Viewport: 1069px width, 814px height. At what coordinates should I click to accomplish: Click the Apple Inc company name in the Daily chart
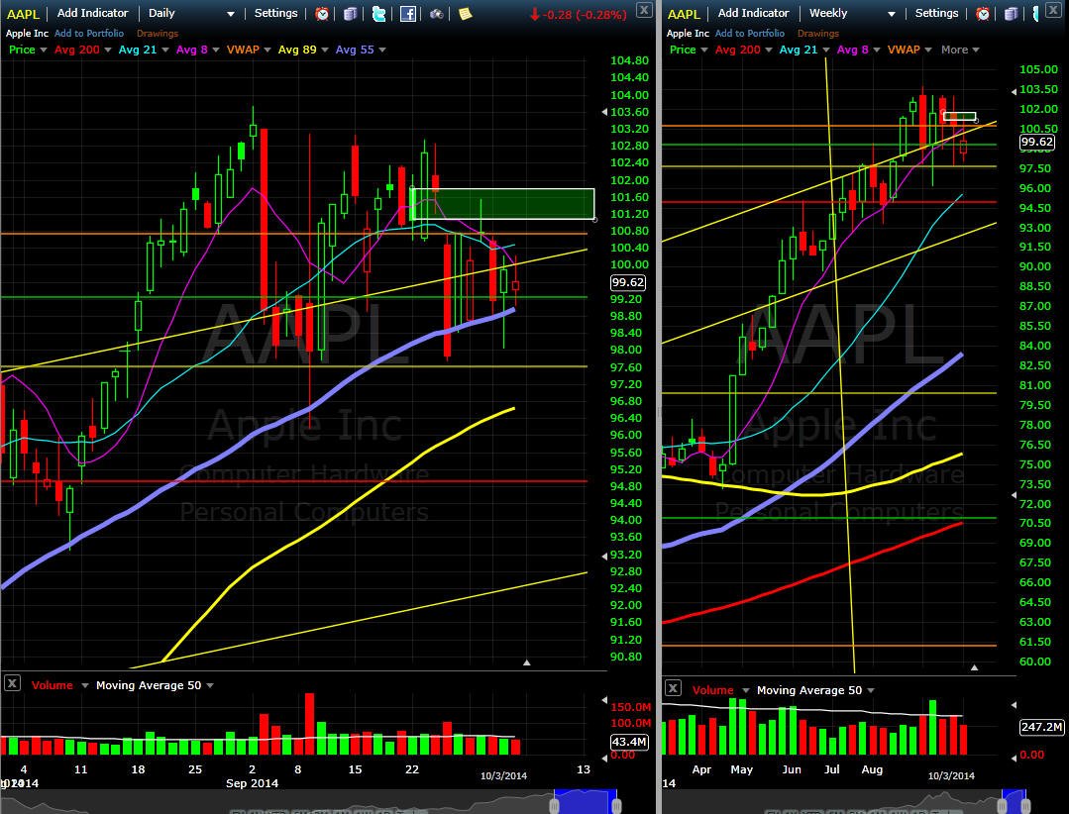click(28, 33)
